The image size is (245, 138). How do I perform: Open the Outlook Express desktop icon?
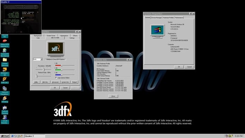point(5,110)
